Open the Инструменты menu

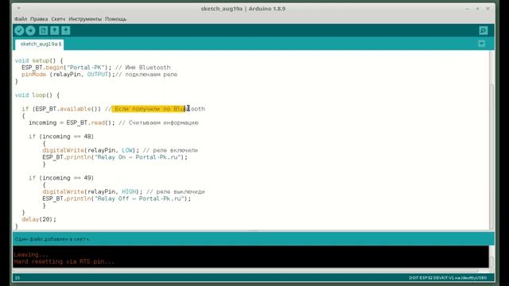(x=85, y=19)
